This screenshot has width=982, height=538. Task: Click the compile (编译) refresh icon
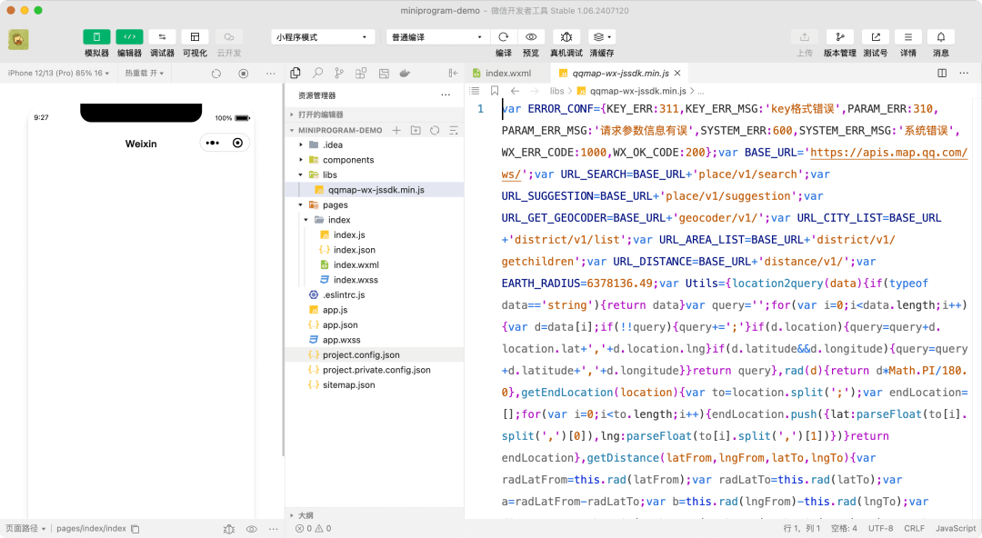504,37
